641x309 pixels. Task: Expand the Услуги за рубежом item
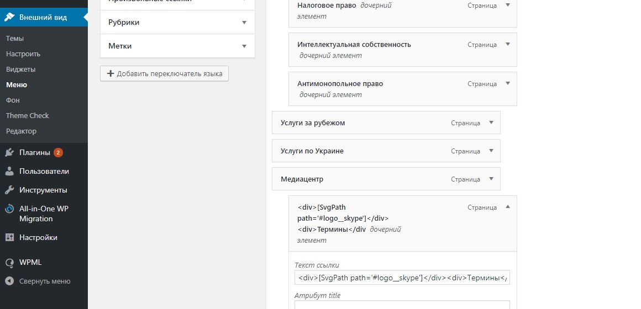point(491,123)
